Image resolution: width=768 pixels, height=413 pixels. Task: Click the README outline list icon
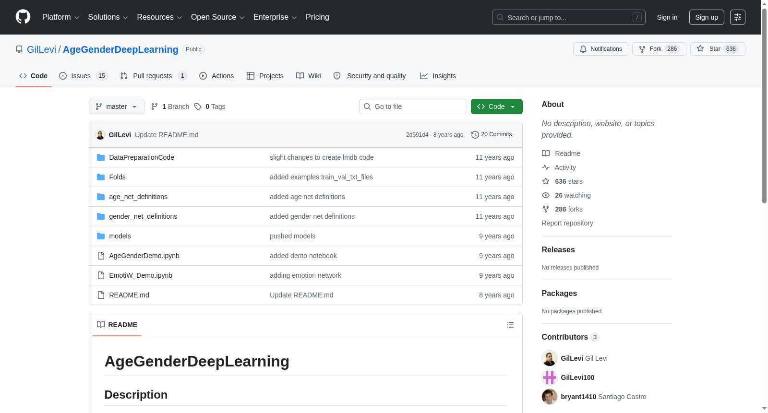pos(510,325)
